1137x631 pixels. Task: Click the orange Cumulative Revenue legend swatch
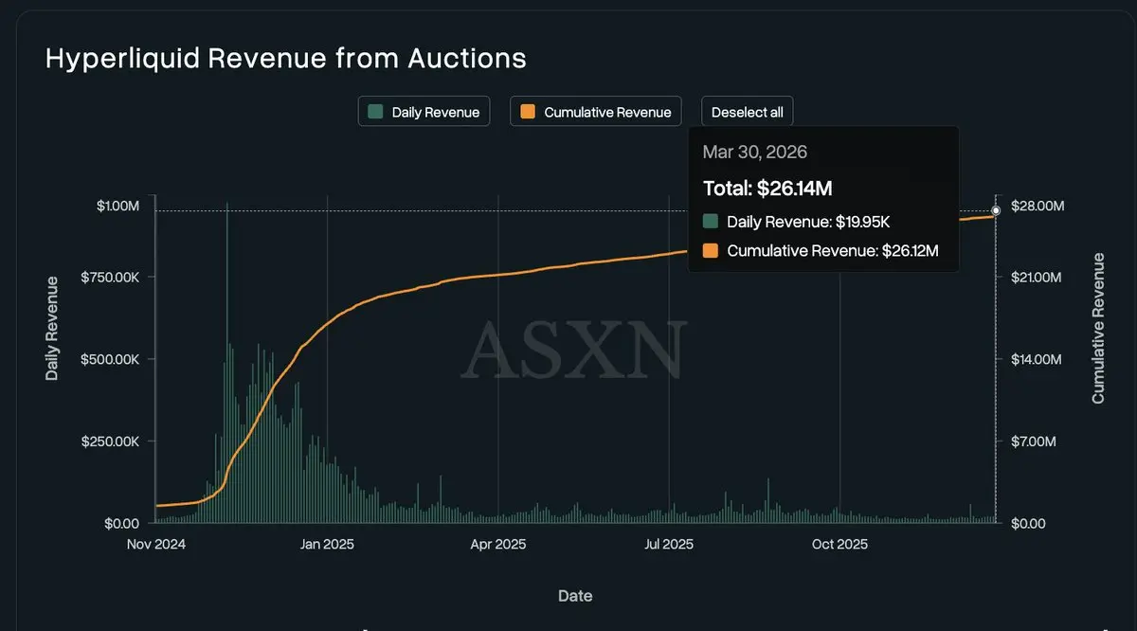coord(528,112)
